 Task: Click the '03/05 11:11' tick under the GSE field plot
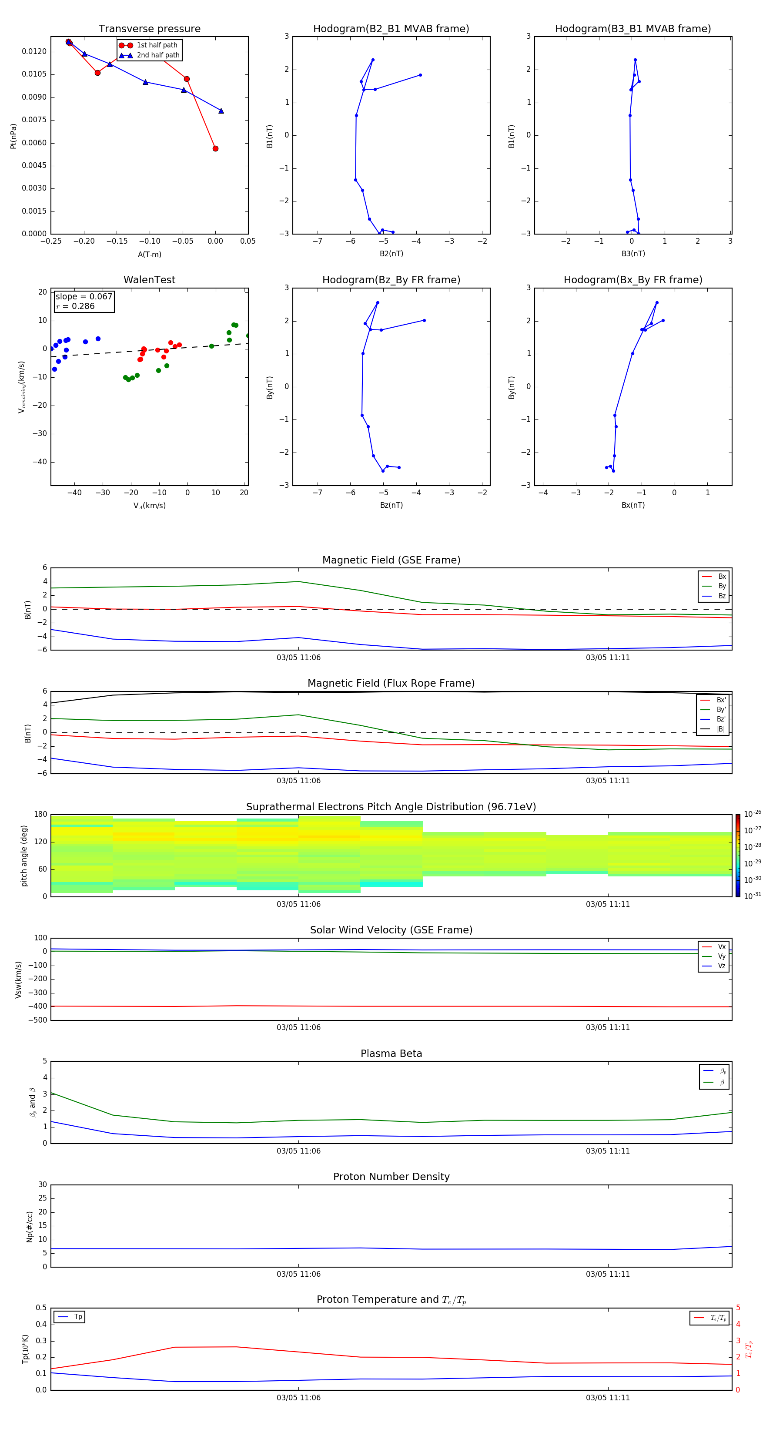click(608, 658)
